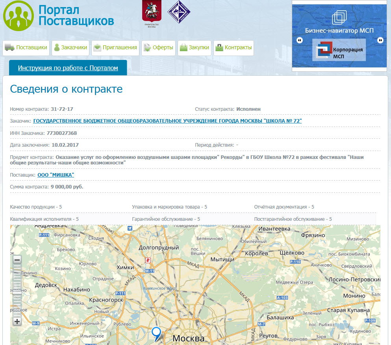Screen dimensions: 391x345
Task: Click the Moscow Government coat of arms
Action: tap(149, 15)
